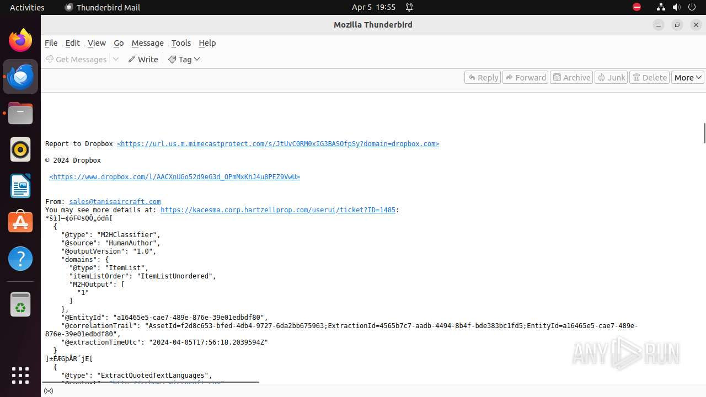This screenshot has height=397, width=706.
Task: Write a new message
Action: pos(143,59)
